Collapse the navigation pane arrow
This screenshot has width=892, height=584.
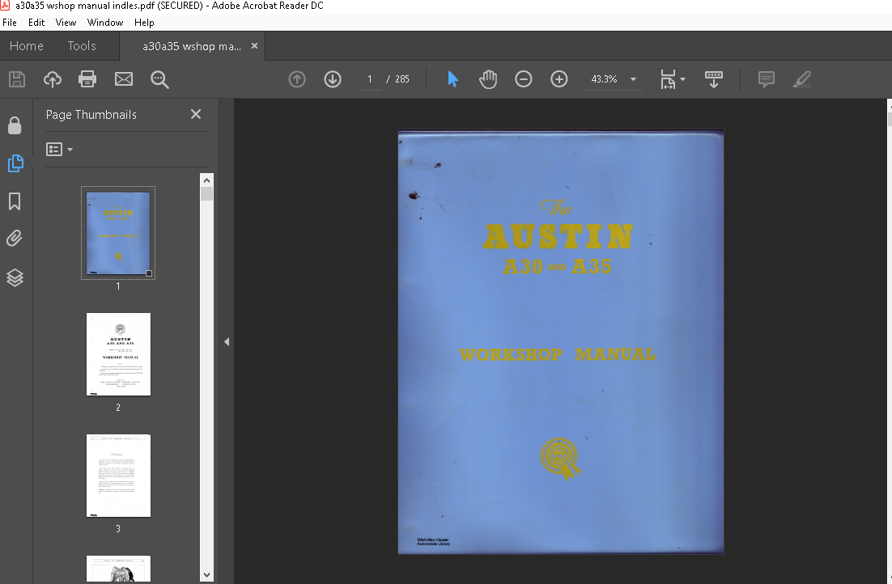[227, 342]
